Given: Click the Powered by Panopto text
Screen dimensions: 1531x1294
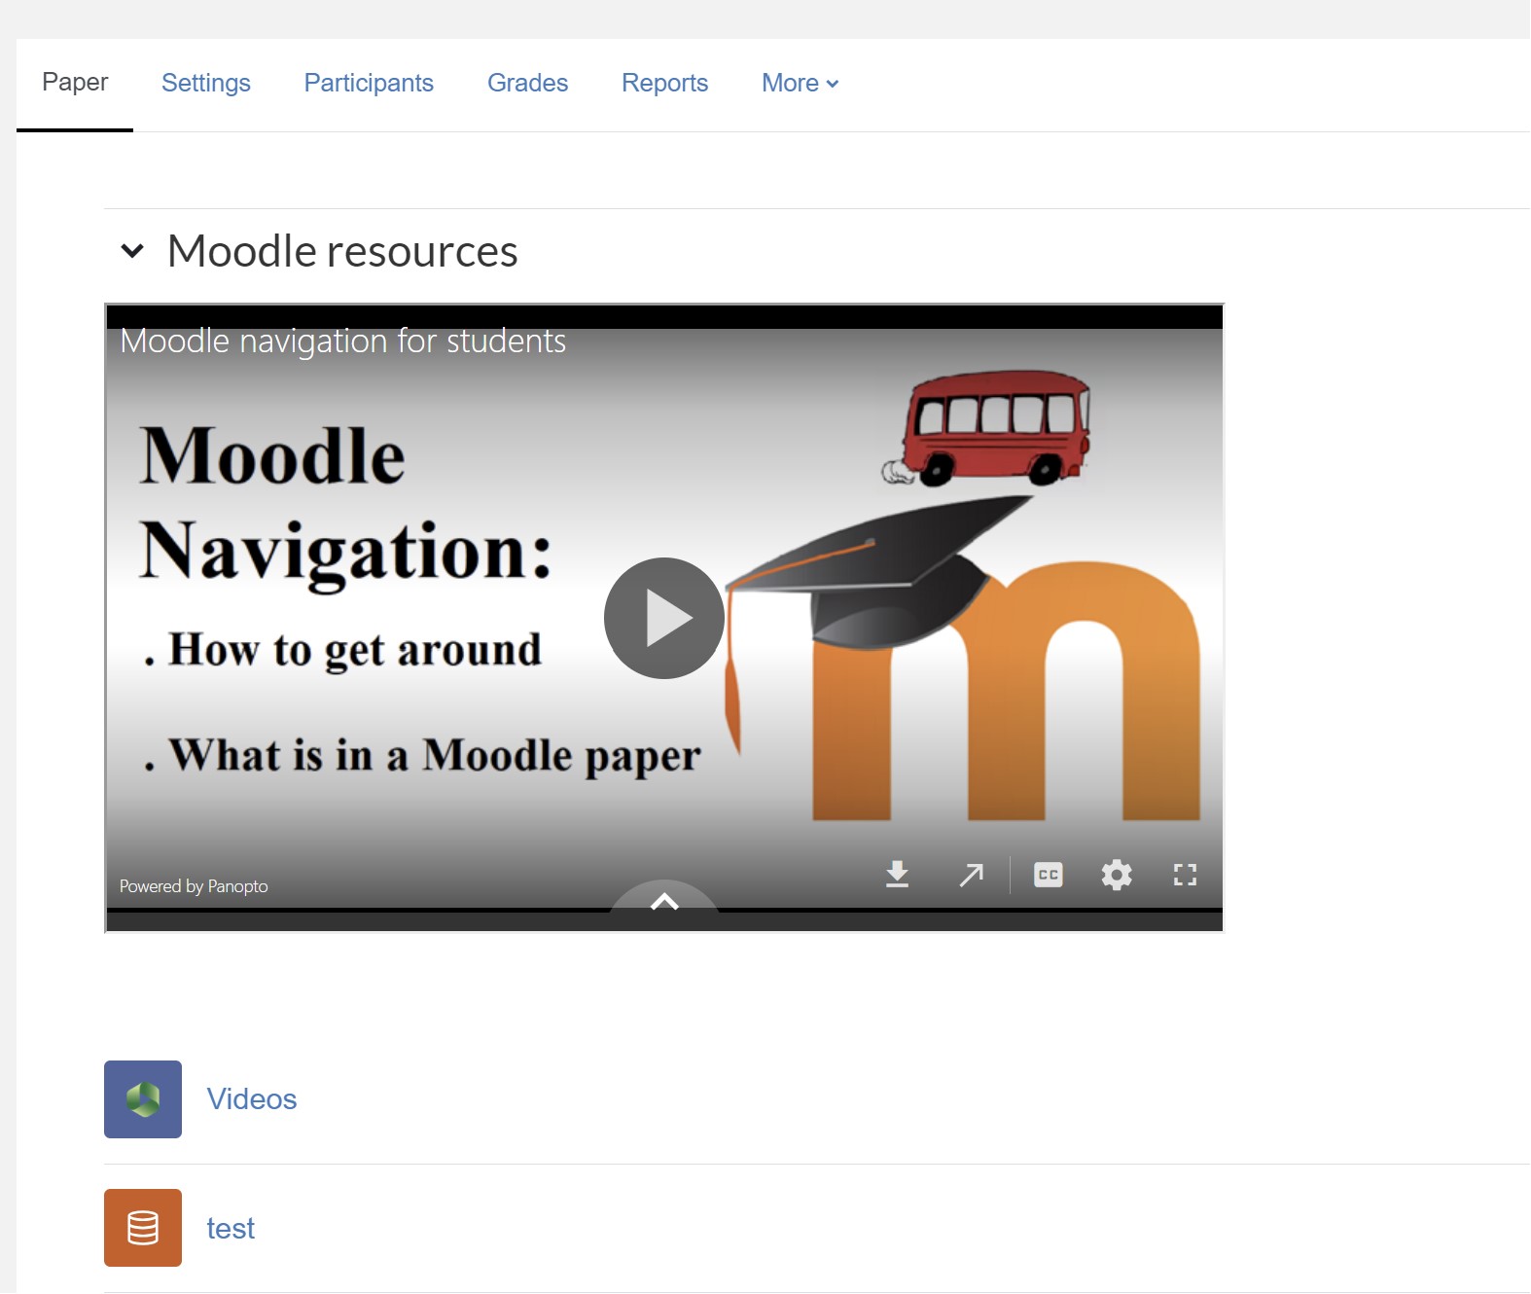Looking at the screenshot, I should (x=194, y=886).
